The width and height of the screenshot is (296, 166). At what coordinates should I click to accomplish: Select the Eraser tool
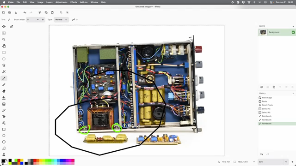[4, 91]
